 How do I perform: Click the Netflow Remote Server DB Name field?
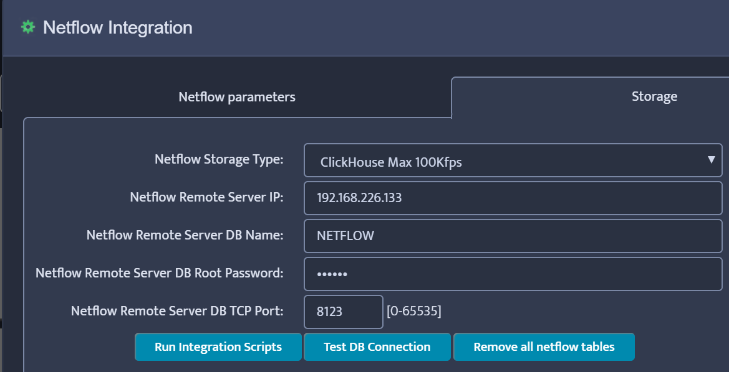click(513, 236)
